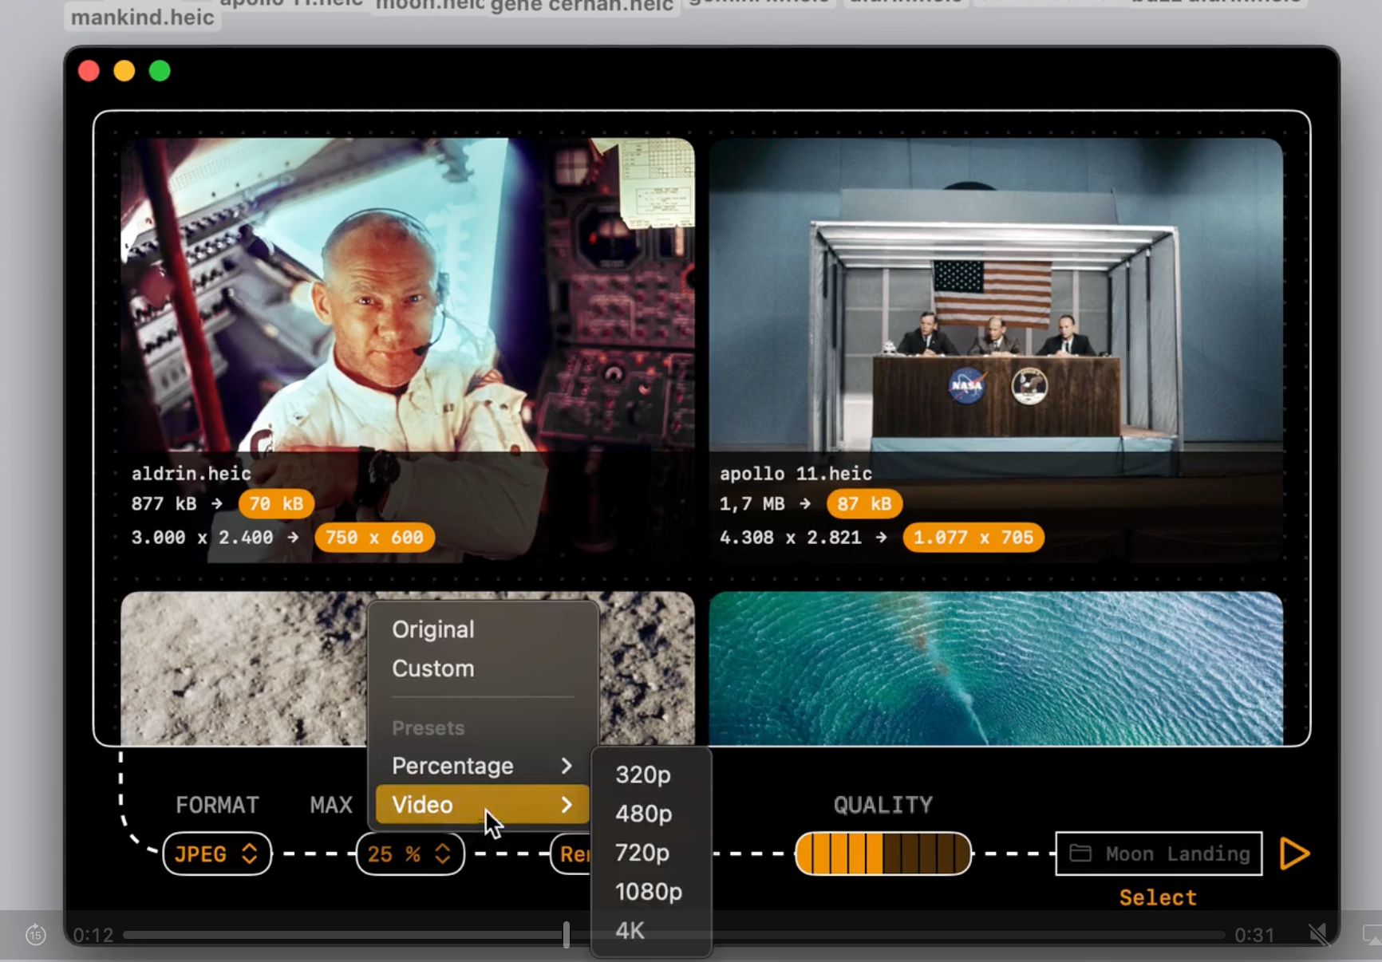Select the apollo 11.heic press conference thumbnail
This screenshot has height=962, width=1382.
[996, 350]
